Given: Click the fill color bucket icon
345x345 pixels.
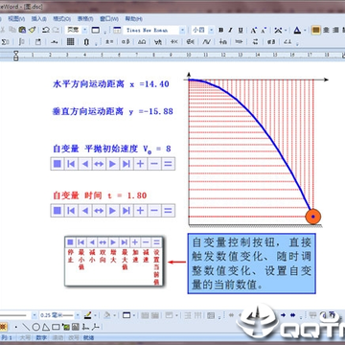Looking at the screenshot, I should (x=107, y=315).
